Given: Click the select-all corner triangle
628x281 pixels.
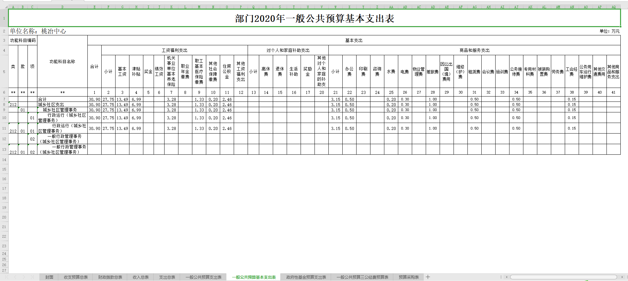Looking at the screenshot, I should [x=4, y=7].
